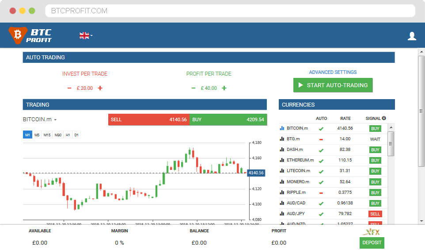This screenshot has width=425, height=250.
Task: Select the D1 timeframe tab
Action: pos(76,135)
